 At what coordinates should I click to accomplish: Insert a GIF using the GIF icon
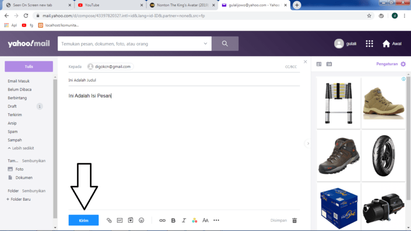click(120, 221)
